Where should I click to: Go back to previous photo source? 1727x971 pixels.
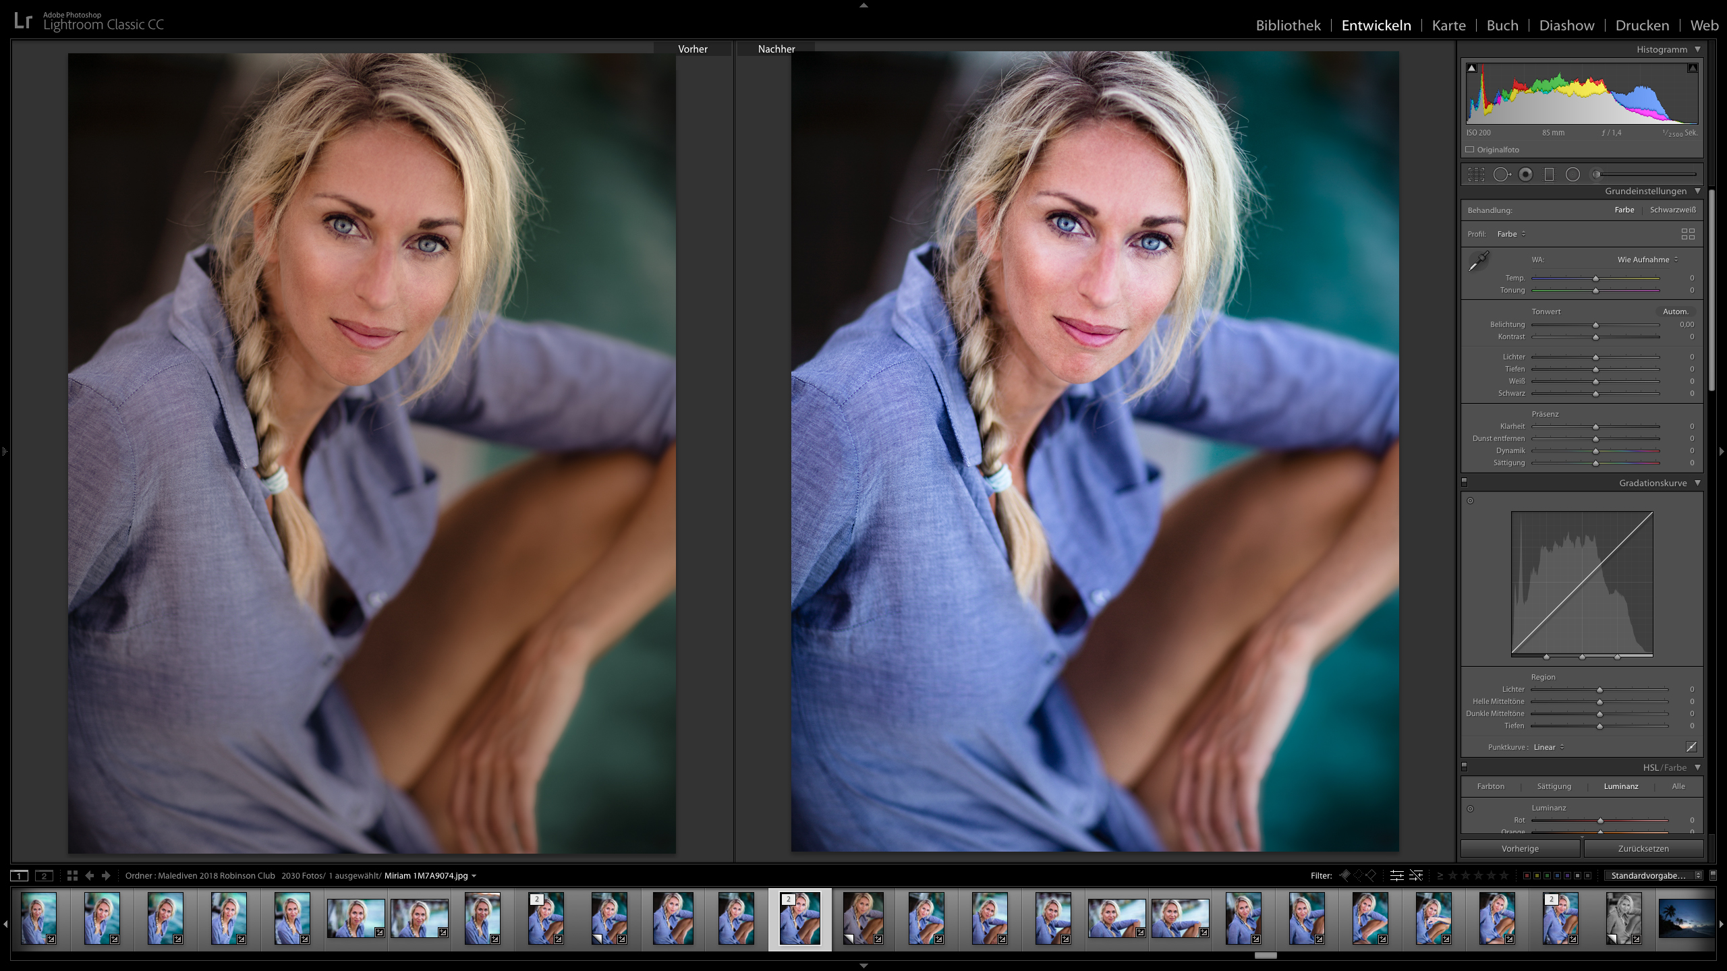click(90, 876)
